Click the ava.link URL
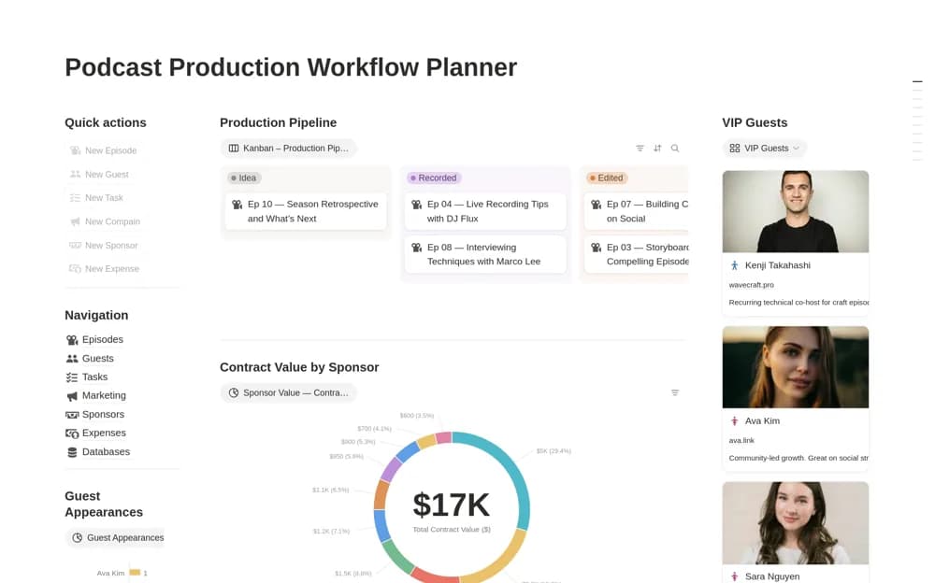This screenshot has height=583, width=935. pyautogui.click(x=741, y=441)
